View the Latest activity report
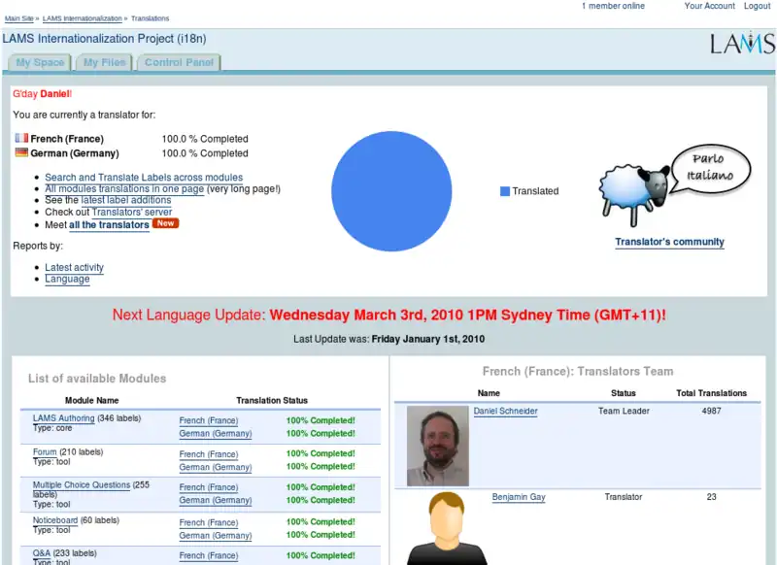777x565 pixels. click(74, 267)
